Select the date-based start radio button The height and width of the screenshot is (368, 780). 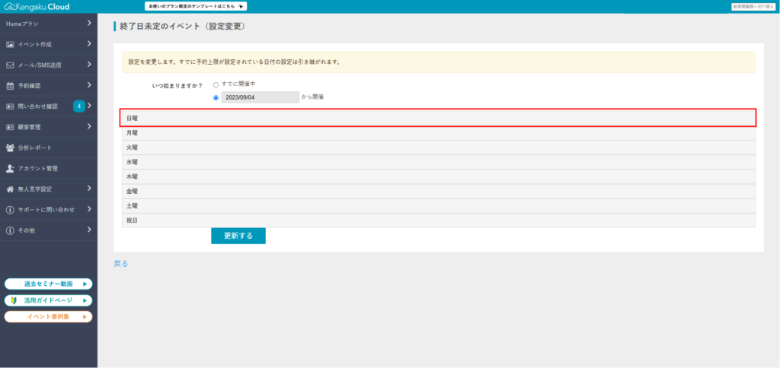pyautogui.click(x=216, y=98)
